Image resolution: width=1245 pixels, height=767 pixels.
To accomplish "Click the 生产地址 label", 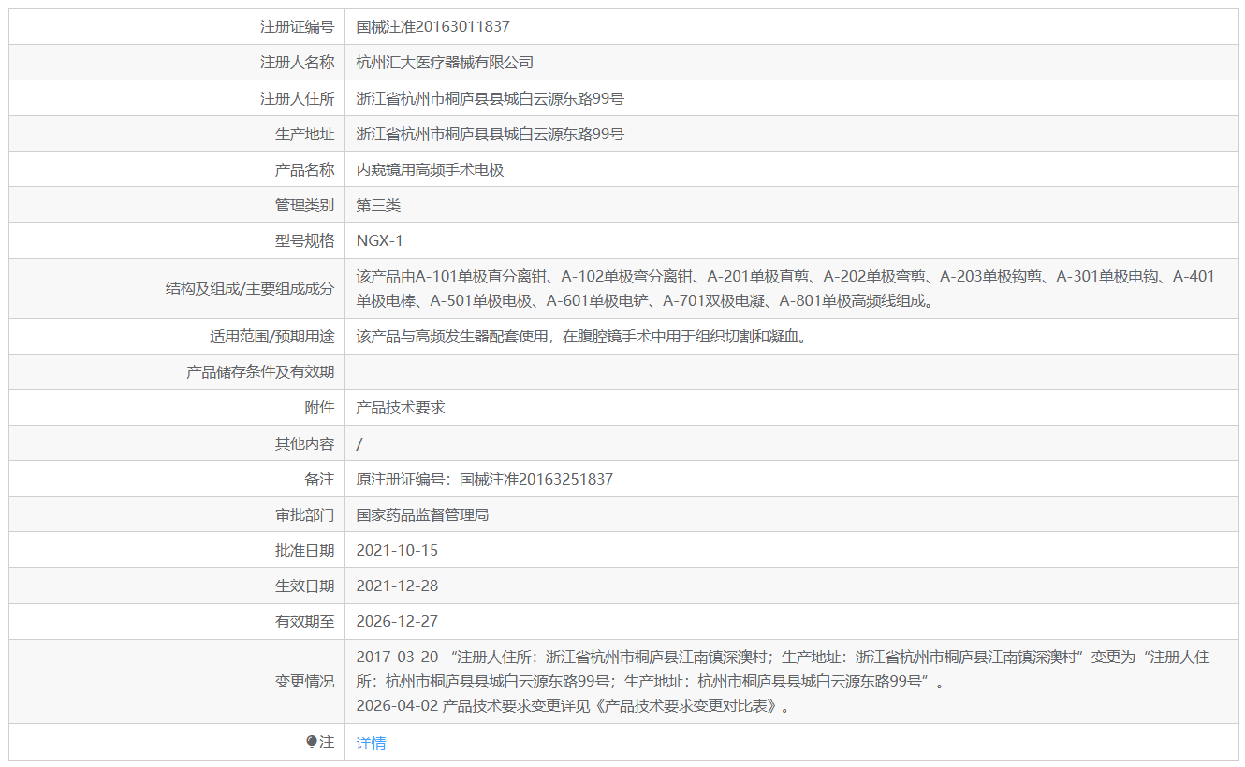I will [x=304, y=134].
